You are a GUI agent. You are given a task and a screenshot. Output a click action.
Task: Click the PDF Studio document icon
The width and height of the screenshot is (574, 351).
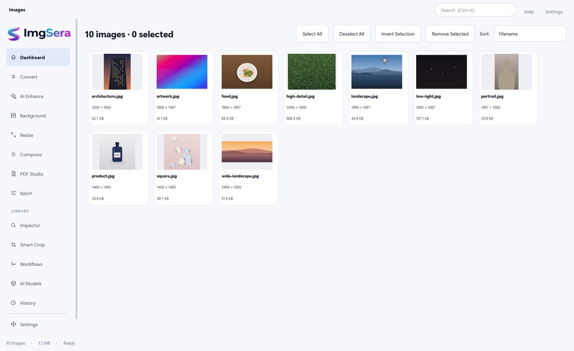pos(13,174)
